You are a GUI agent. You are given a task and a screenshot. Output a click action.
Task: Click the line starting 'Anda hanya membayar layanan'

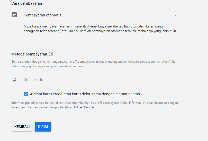point(93,26)
